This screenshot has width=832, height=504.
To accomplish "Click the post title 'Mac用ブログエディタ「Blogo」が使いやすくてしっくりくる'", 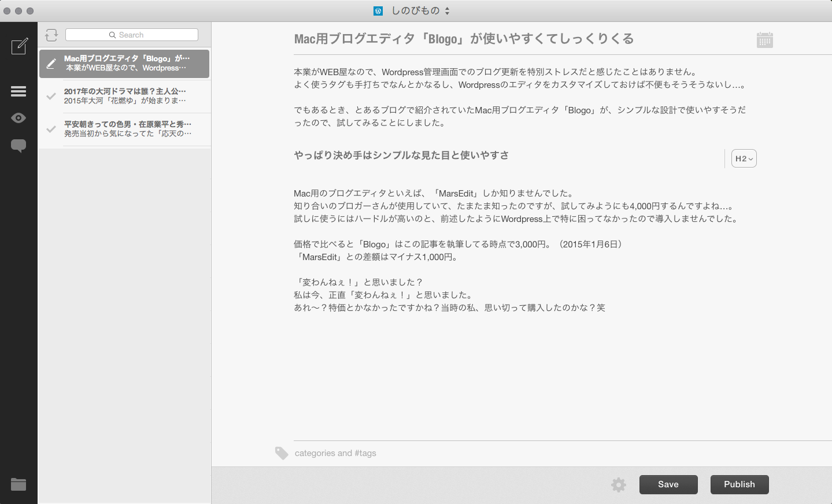I will tap(464, 39).
